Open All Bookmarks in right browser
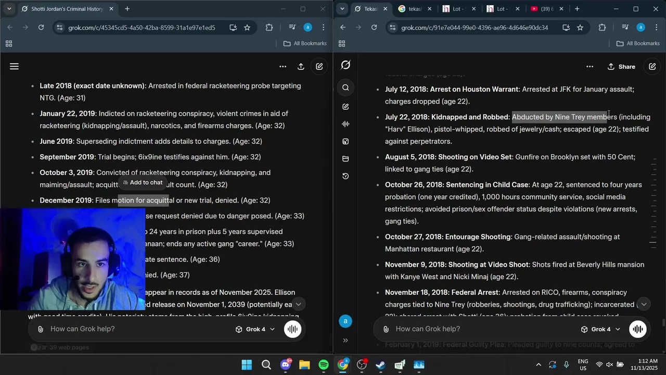The height and width of the screenshot is (375, 666). pos(638,44)
